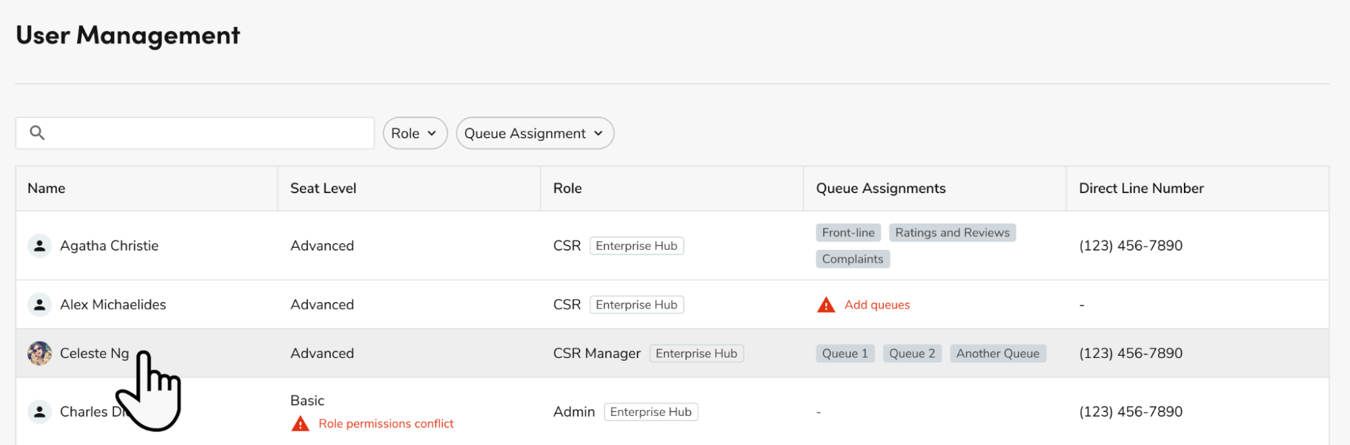The height and width of the screenshot is (445, 1350).
Task: Click the Role permissions conflict text
Action: tap(386, 424)
